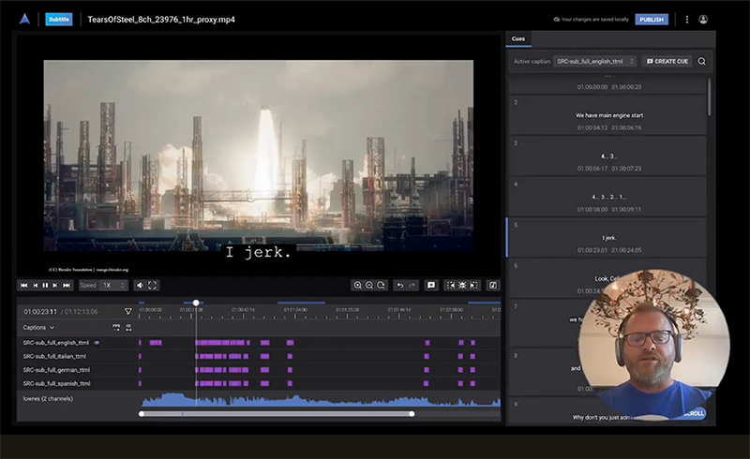Click the FPS conversion icon in Captions row
The image size is (750, 459).
[x=116, y=328]
